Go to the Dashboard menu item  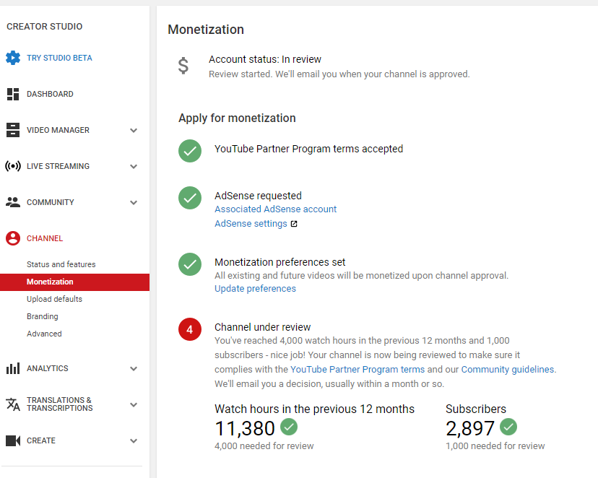click(50, 94)
